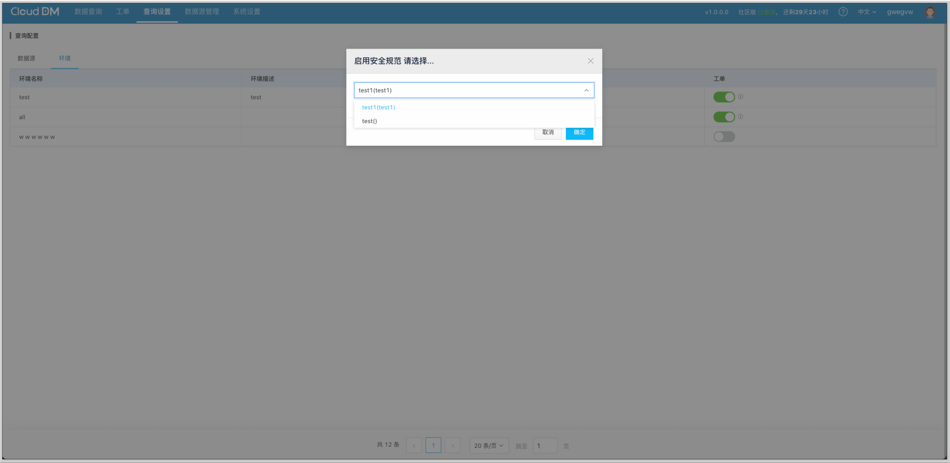Open the 中文 language dropdown
This screenshot has width=950, height=463.
click(867, 12)
